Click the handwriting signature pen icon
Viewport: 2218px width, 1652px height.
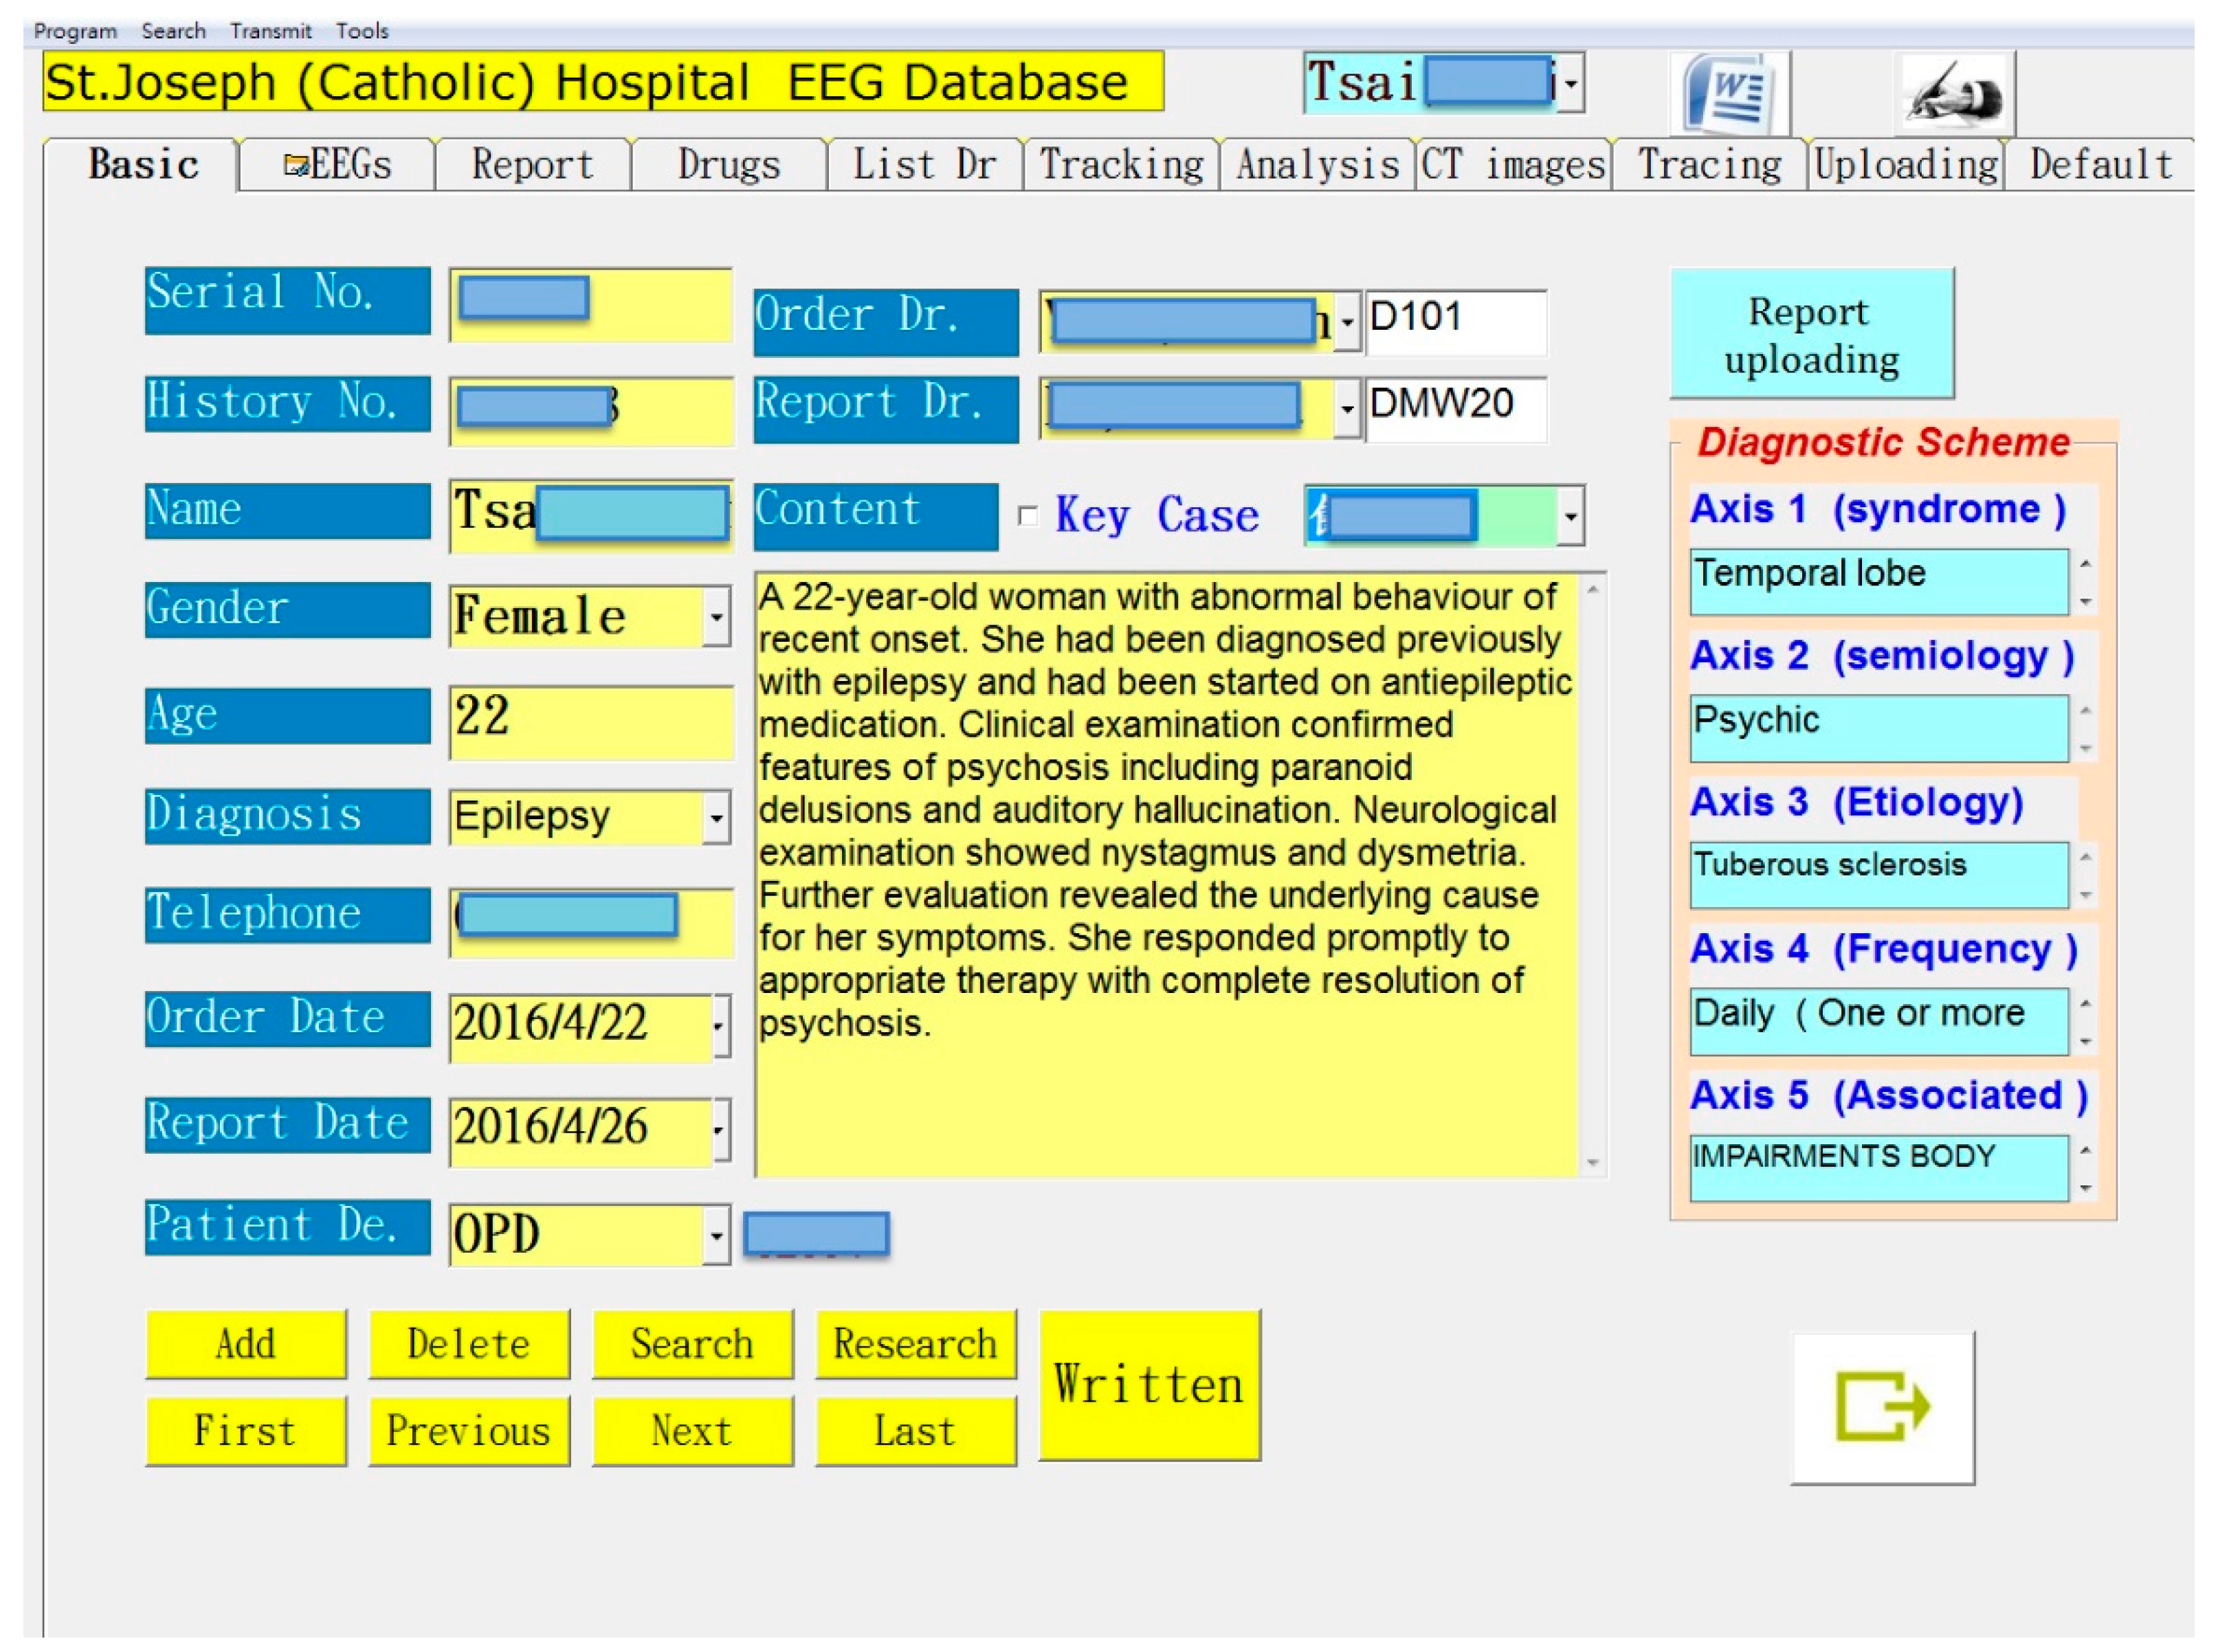pos(1954,94)
